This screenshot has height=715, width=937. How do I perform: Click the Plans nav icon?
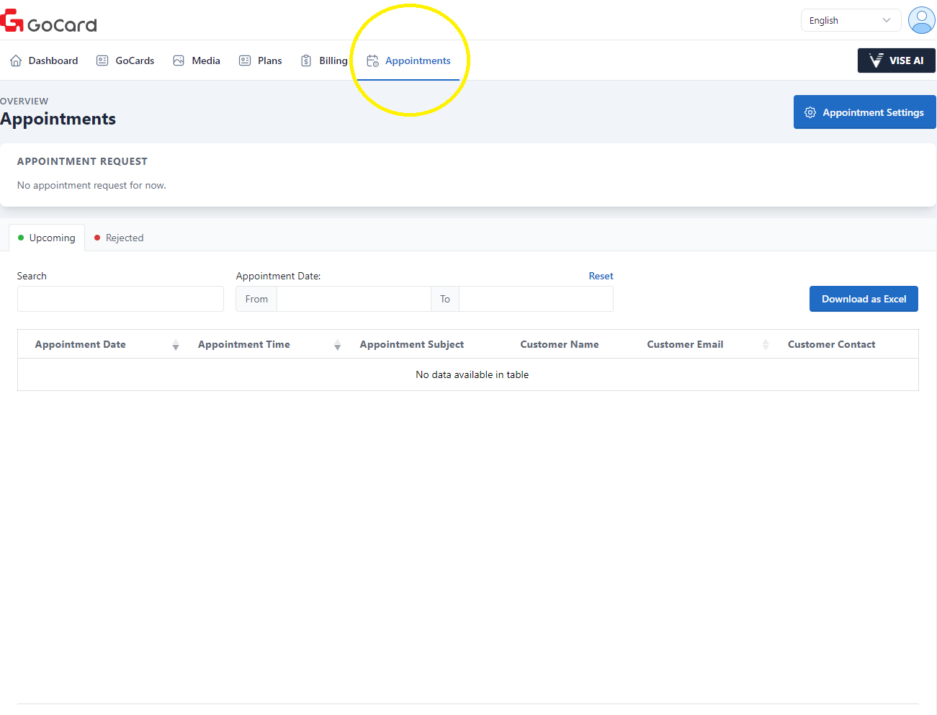click(245, 60)
